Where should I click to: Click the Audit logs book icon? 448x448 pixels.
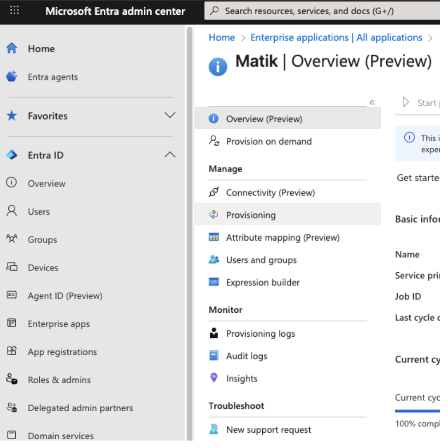[x=214, y=356]
